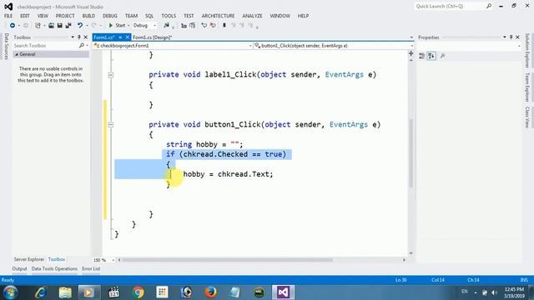This screenshot has width=534, height=300.
Task: Open the Properties window options dropdown
Action: click(x=504, y=37)
